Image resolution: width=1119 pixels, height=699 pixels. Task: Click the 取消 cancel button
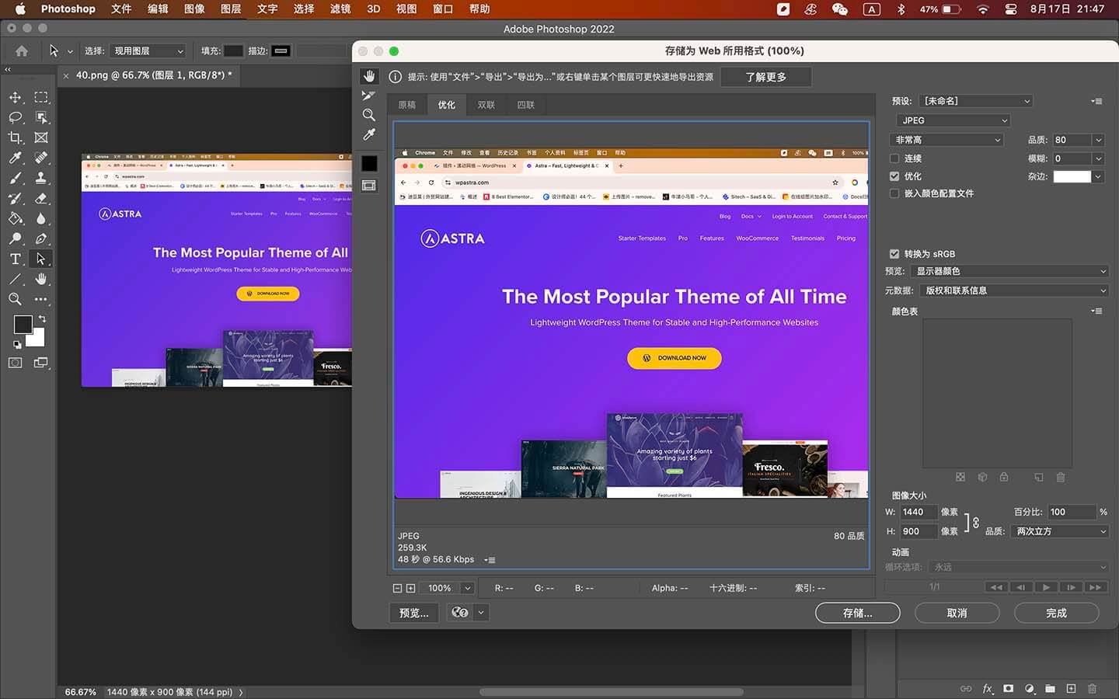pos(957,613)
